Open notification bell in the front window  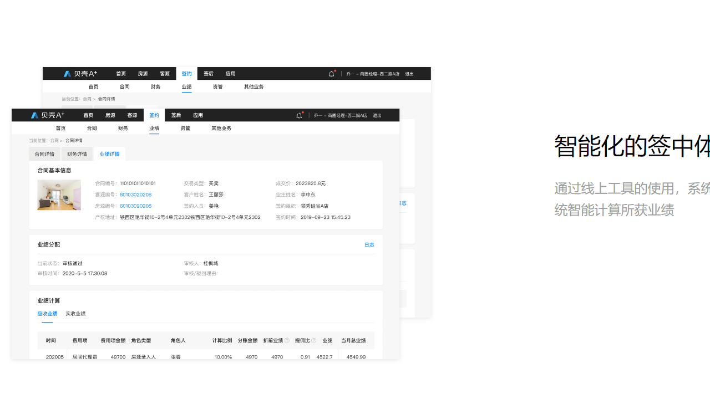(x=300, y=115)
